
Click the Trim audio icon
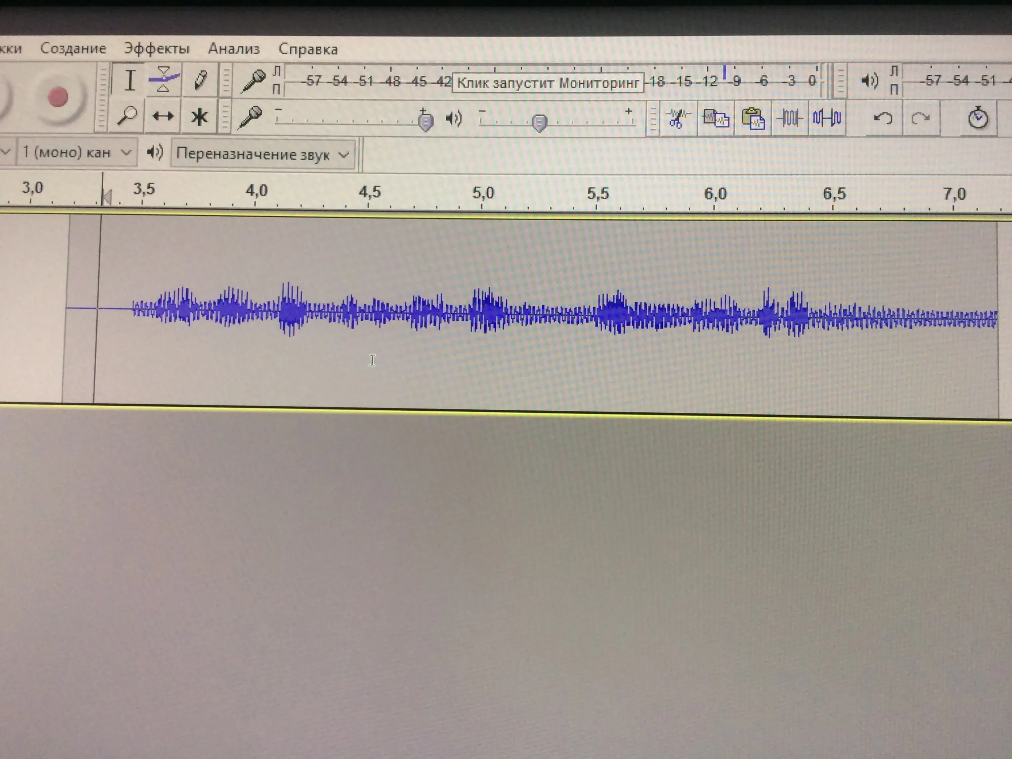coord(789,118)
